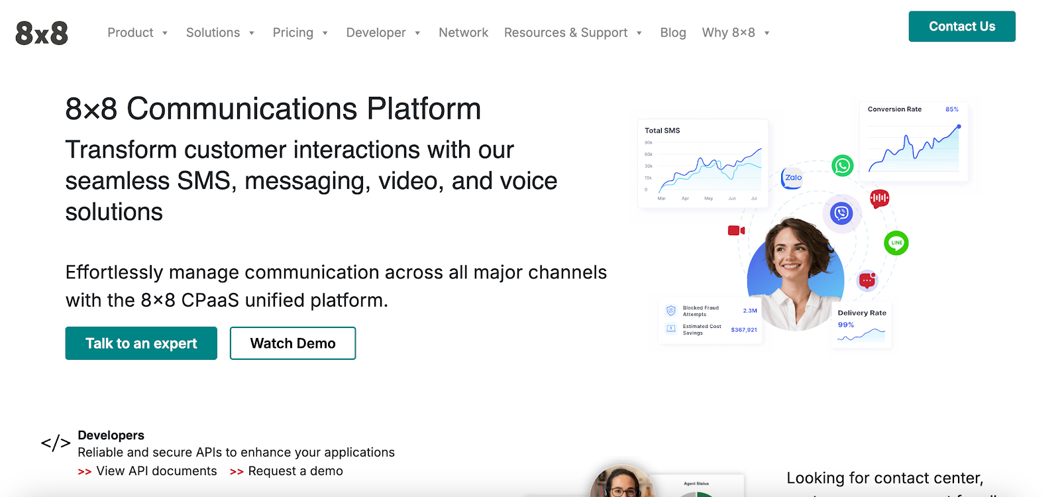Expand the Solutions dropdown arrow
Viewport: 1060px width, 497px height.
click(x=252, y=33)
